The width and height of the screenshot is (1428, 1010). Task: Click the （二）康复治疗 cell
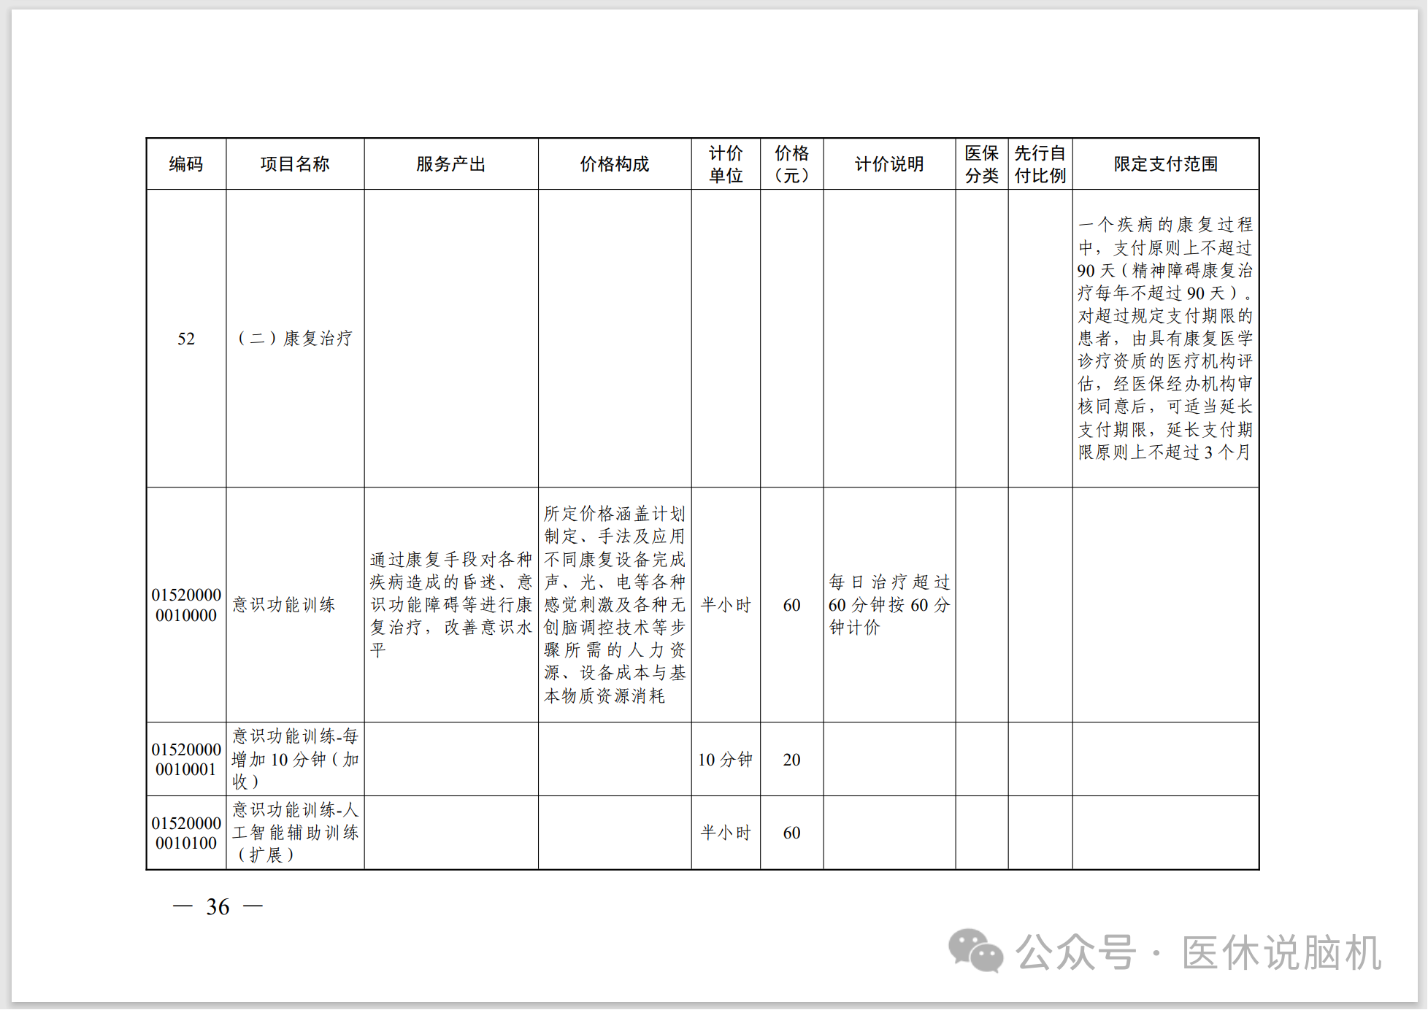pos(295,339)
